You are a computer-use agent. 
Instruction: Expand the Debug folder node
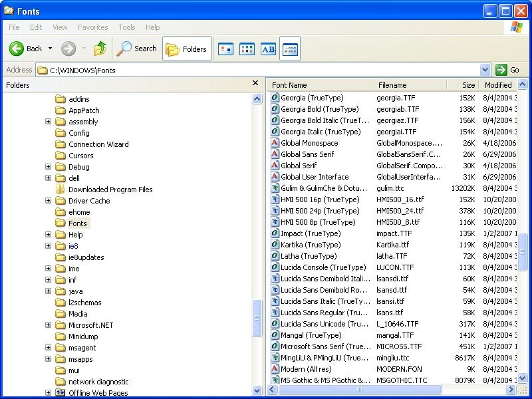tap(48, 167)
